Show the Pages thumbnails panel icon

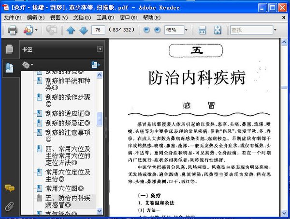[x=9, y=49]
